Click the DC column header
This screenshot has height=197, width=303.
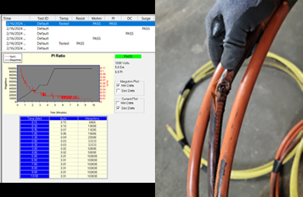[x=129, y=19]
